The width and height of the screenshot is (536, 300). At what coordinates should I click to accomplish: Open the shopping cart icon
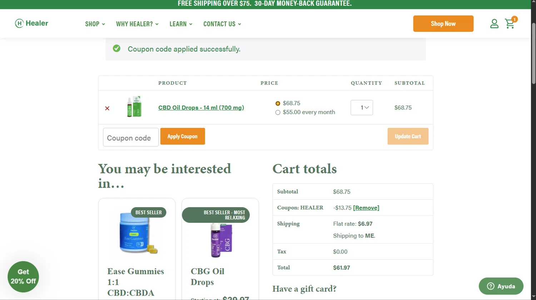[x=510, y=24]
